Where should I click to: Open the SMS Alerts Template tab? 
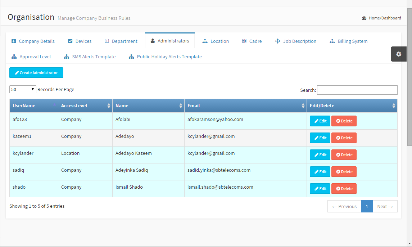click(90, 57)
